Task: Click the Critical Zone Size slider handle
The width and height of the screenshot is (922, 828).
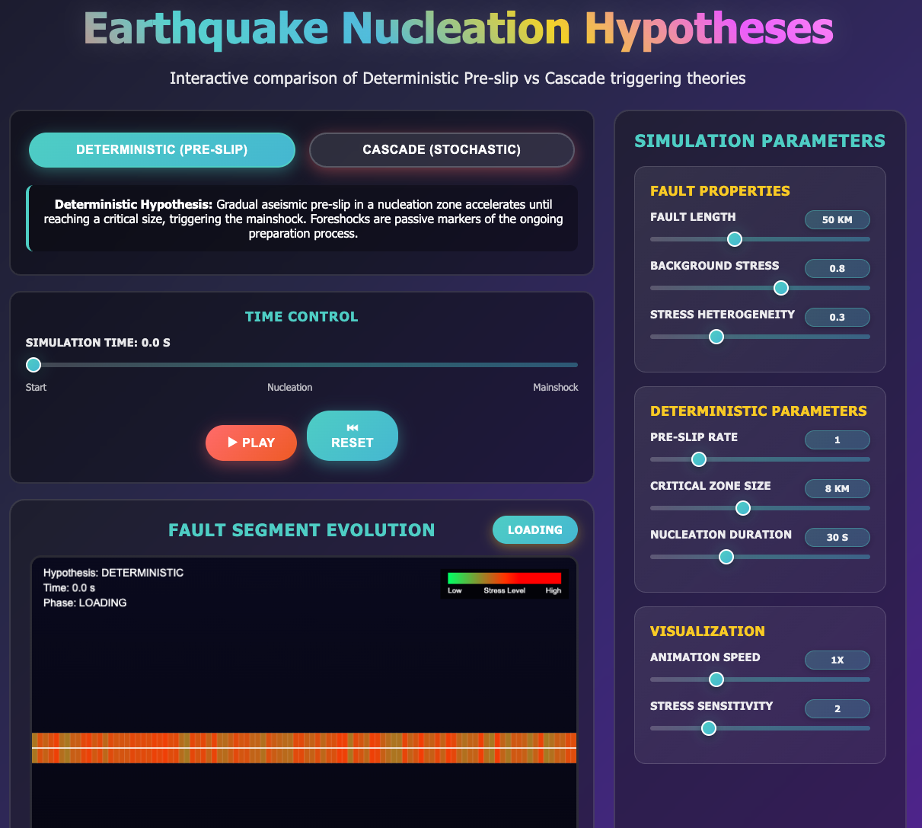Action: point(743,508)
